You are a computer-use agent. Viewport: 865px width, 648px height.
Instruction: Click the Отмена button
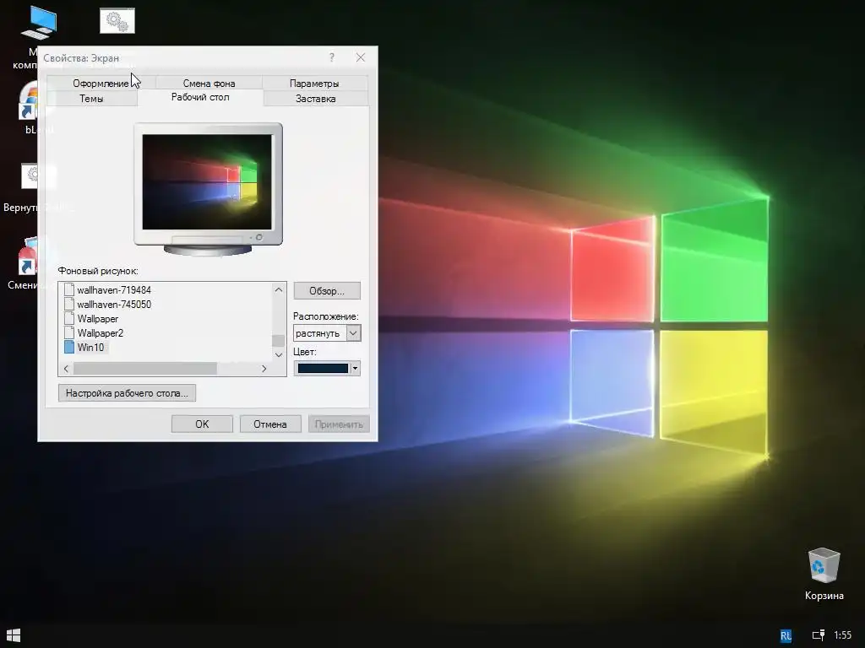270,424
